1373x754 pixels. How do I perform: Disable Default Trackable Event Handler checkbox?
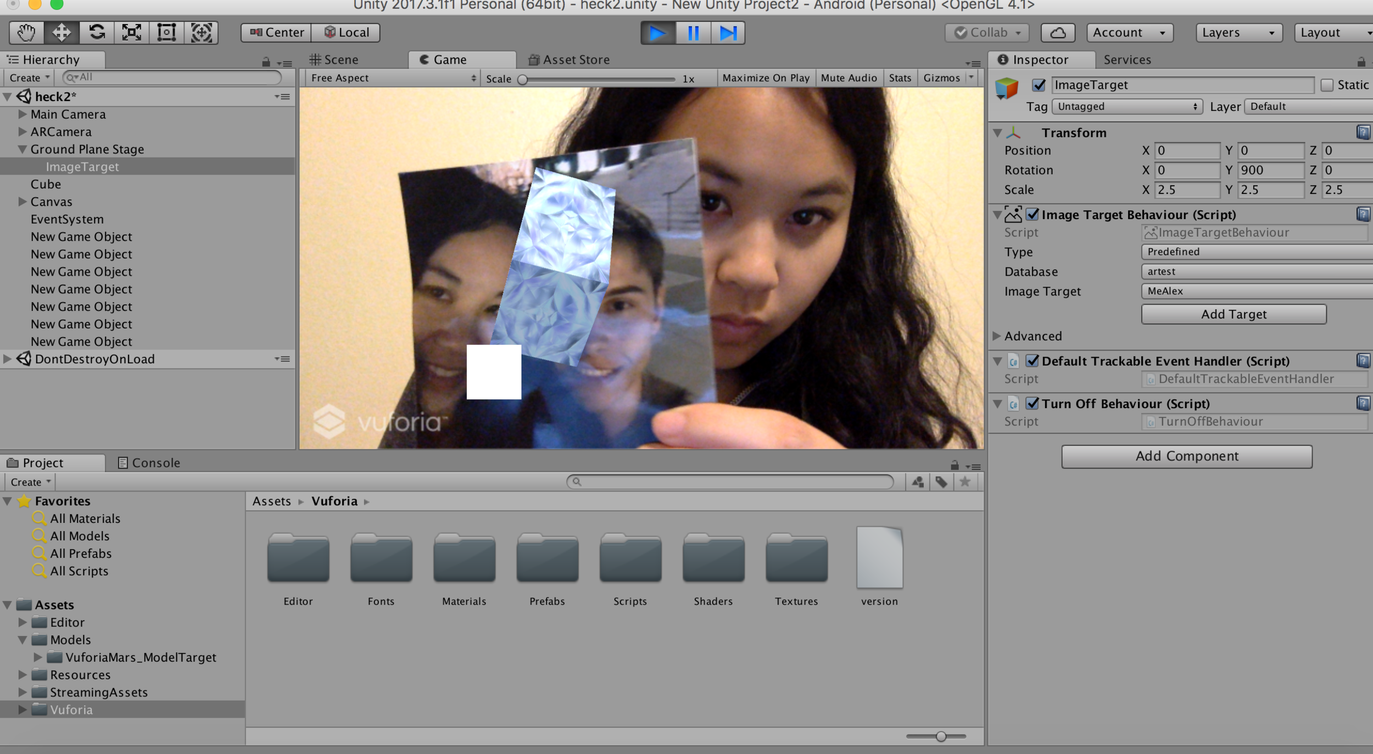click(x=1032, y=360)
